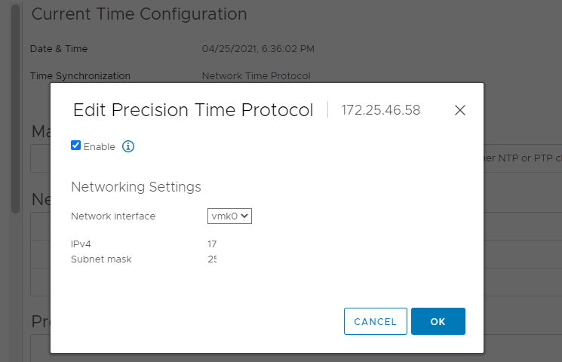
Task: Click the vertical scrollbar on left edge
Action: click(15, 108)
